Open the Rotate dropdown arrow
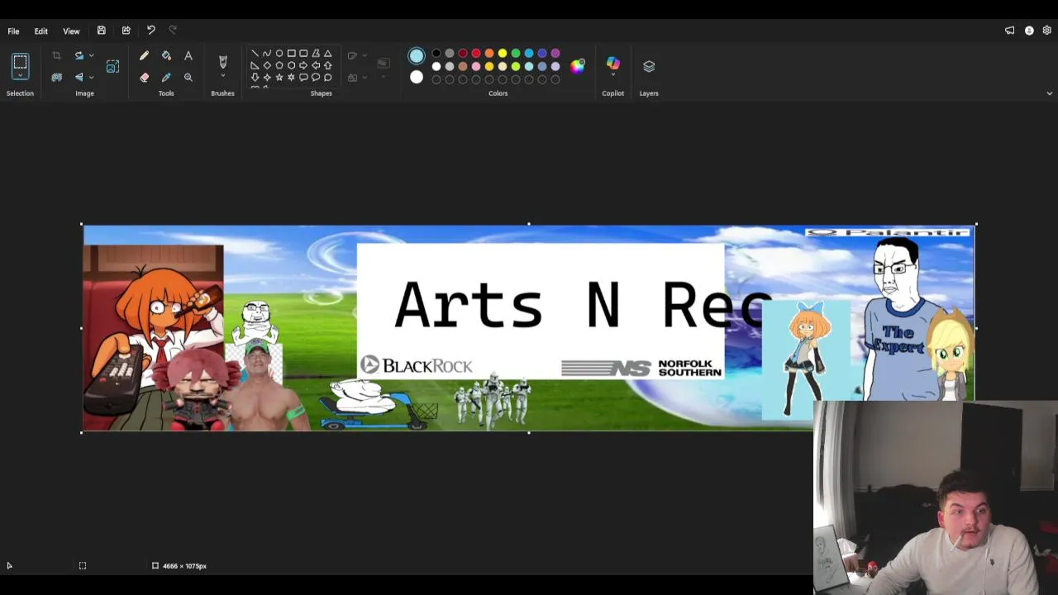 click(91, 55)
